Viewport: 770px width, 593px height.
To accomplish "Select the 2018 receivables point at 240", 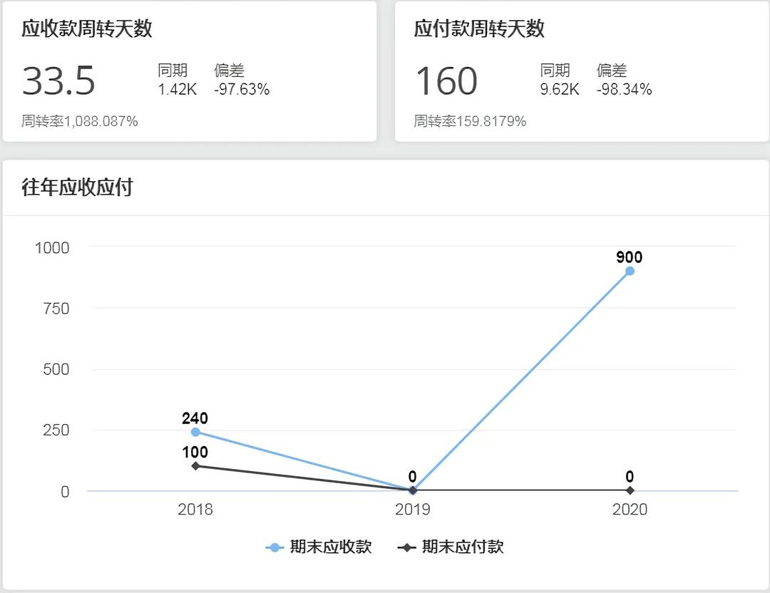I will click(x=195, y=430).
